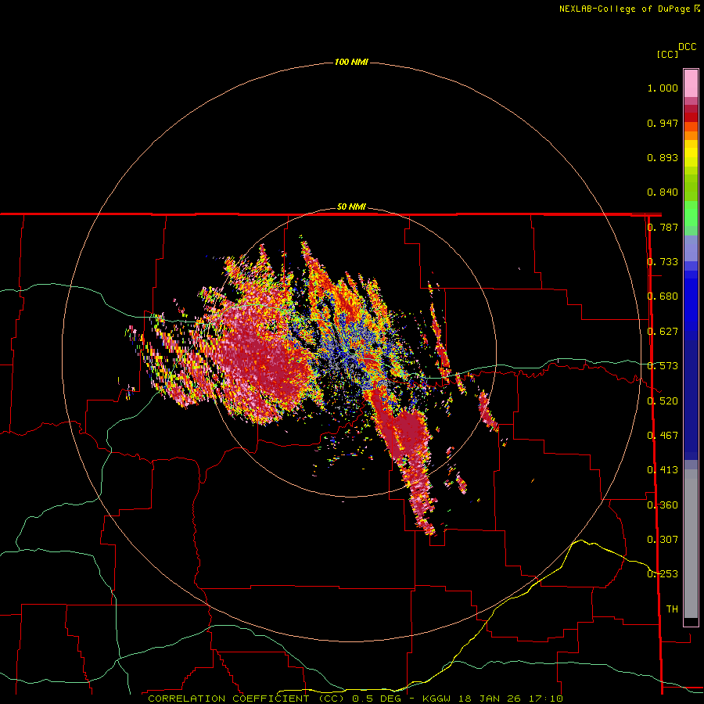
Task: Select the 0.573 scale value
Action: click(663, 366)
